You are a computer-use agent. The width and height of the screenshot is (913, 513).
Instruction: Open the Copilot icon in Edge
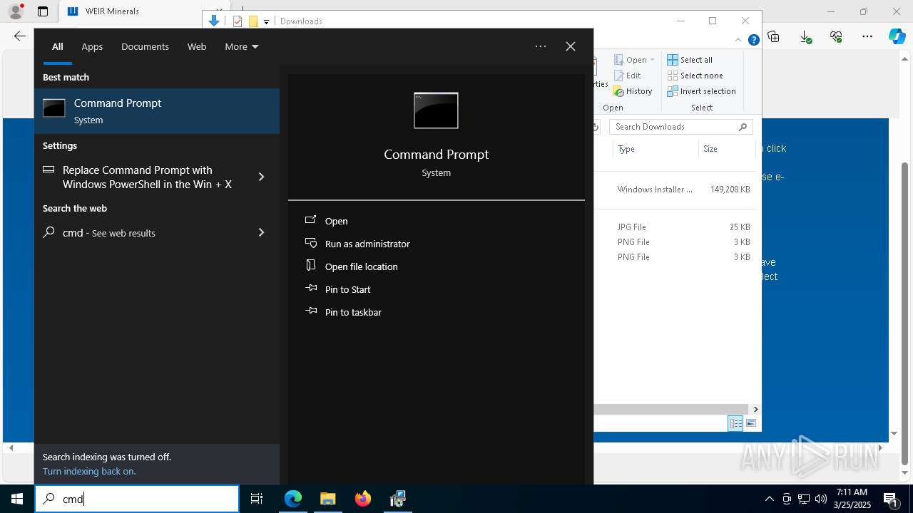coord(897,36)
